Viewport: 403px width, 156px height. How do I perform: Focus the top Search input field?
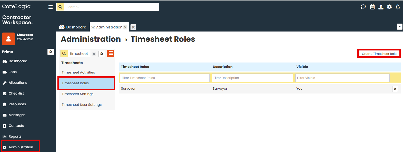pyautogui.click(x=111, y=7)
